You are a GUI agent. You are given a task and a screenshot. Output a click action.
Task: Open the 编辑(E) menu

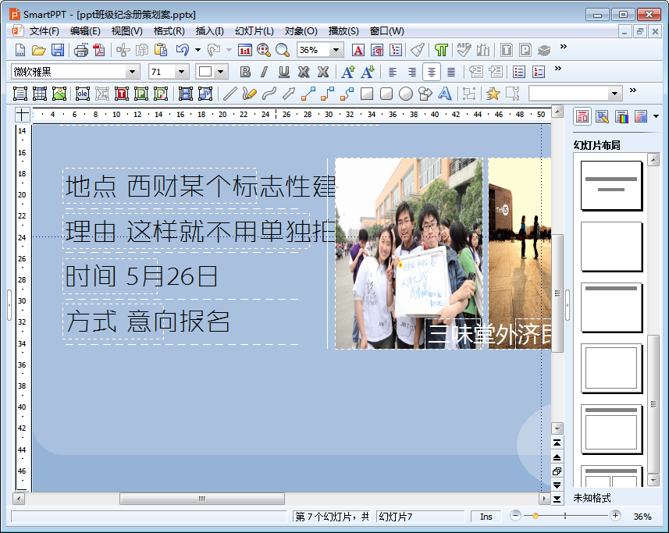85,31
